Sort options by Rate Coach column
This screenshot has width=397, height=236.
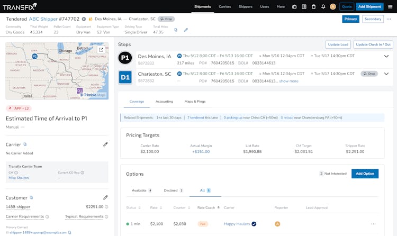point(209,207)
